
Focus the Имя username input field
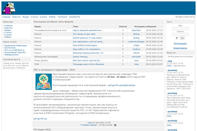click(x=180, y=28)
